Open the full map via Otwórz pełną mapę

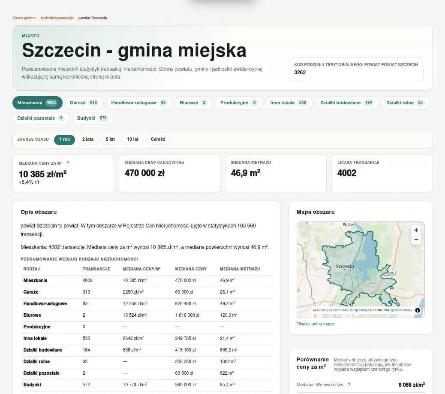pos(315,324)
